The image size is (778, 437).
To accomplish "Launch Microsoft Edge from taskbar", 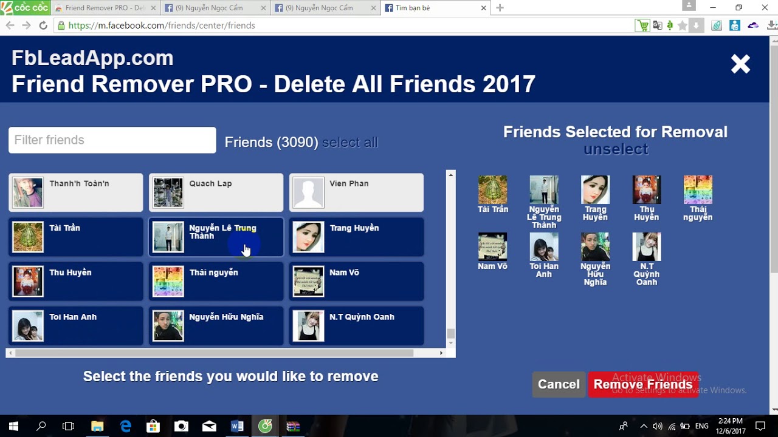I will 125,426.
